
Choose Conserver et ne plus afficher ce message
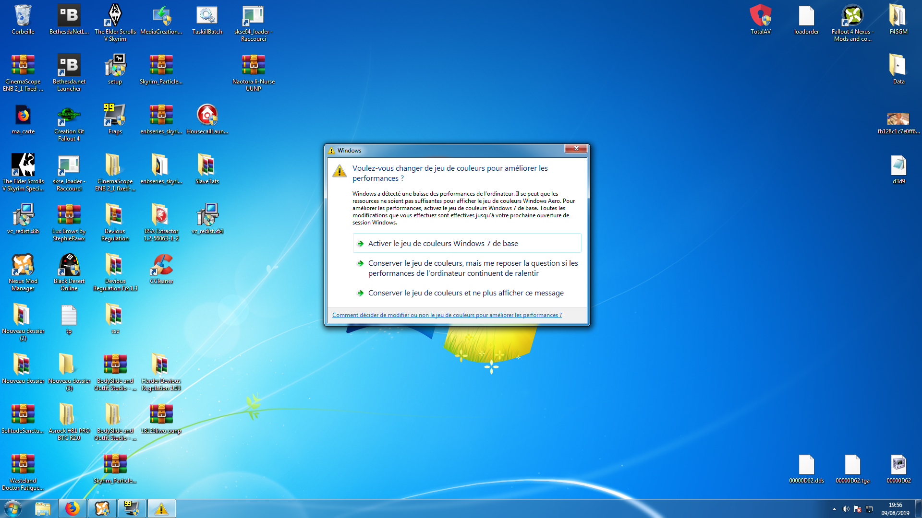(x=467, y=293)
